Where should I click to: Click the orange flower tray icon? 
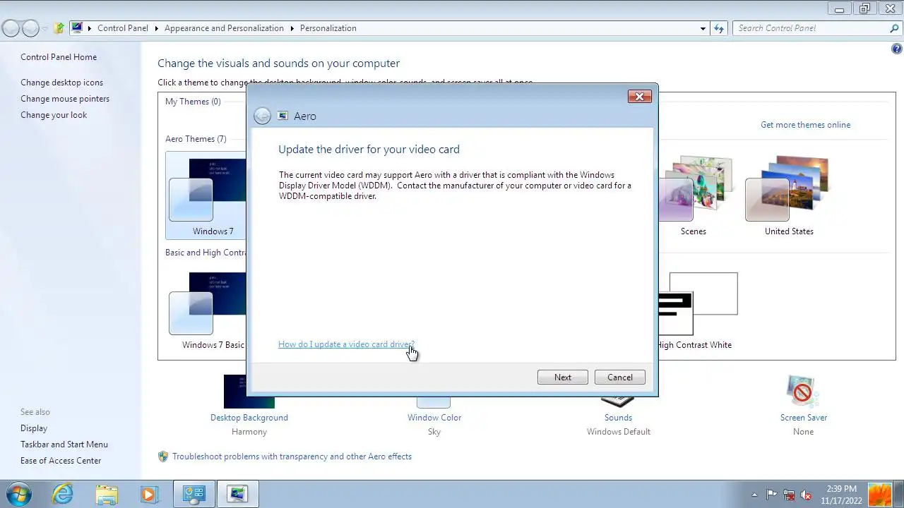[881, 495]
